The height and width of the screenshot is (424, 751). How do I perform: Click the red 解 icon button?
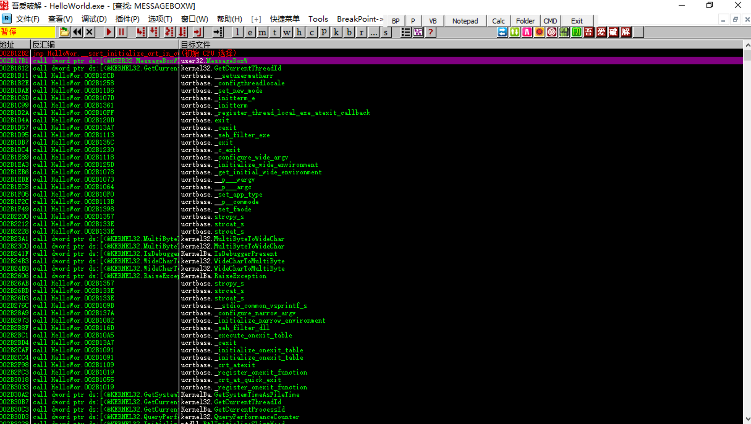click(626, 32)
